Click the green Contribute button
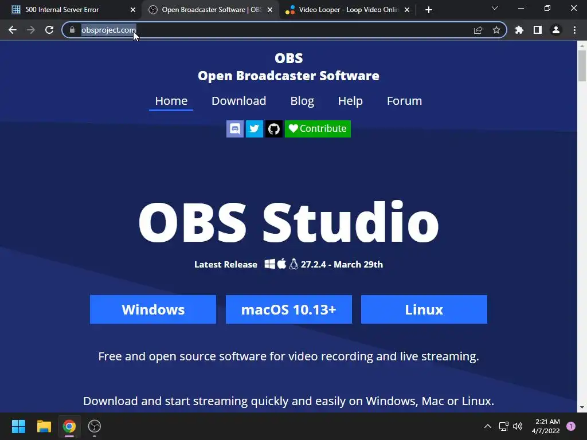The width and height of the screenshot is (587, 440). click(x=318, y=129)
